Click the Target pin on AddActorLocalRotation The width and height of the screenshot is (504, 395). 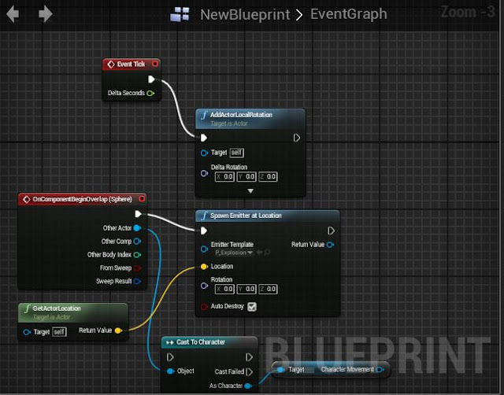click(204, 153)
